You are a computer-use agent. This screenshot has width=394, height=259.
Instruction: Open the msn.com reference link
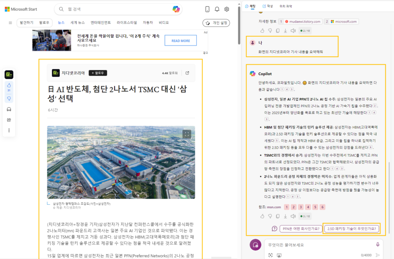point(274,207)
